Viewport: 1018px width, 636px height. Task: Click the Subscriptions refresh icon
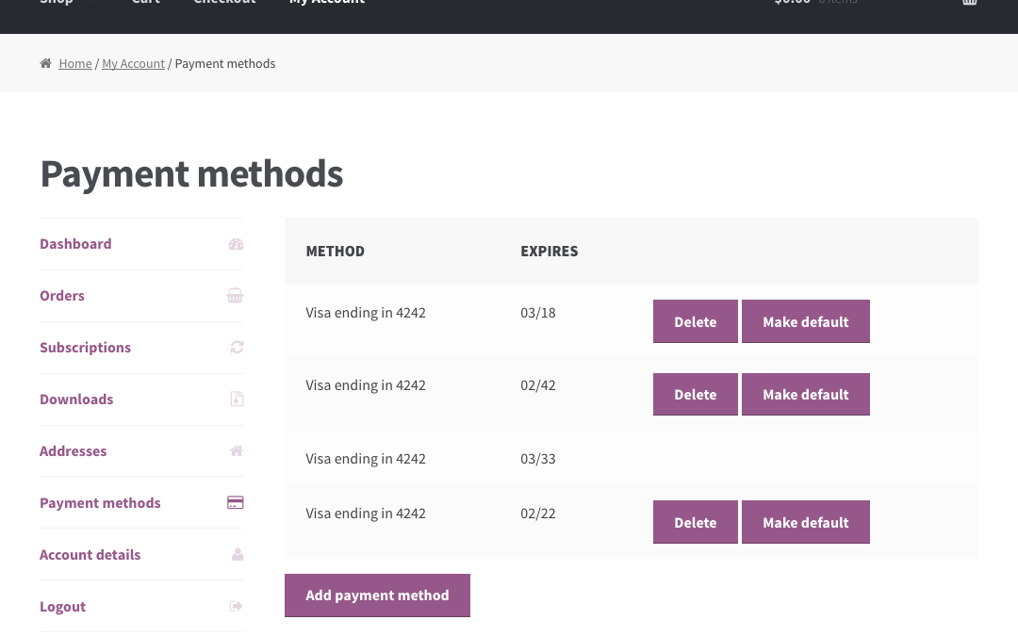[x=237, y=348]
